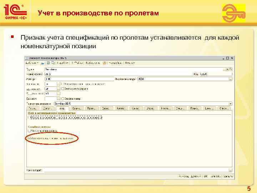Switch to the 'Проек...' tab

point(92,109)
